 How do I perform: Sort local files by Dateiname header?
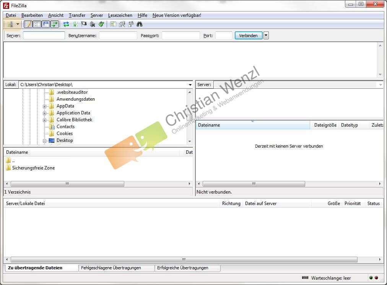coord(92,152)
